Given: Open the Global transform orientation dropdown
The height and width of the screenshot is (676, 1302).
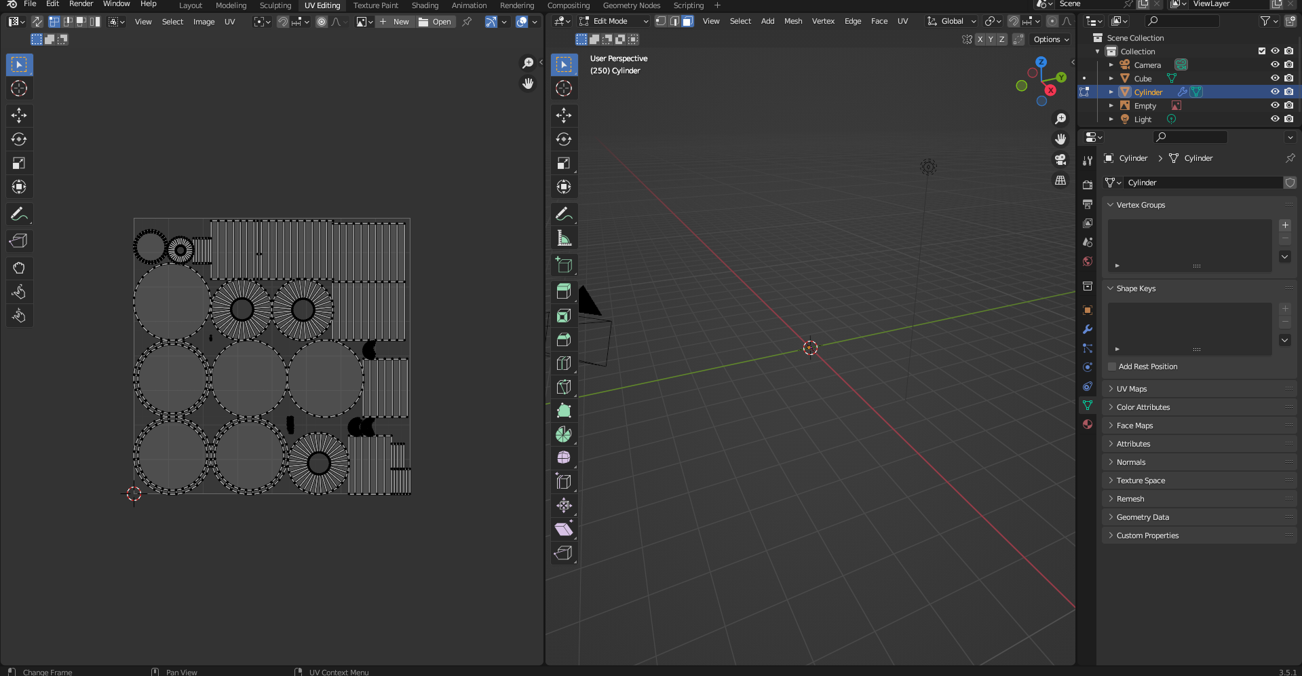Looking at the screenshot, I should tap(952, 21).
